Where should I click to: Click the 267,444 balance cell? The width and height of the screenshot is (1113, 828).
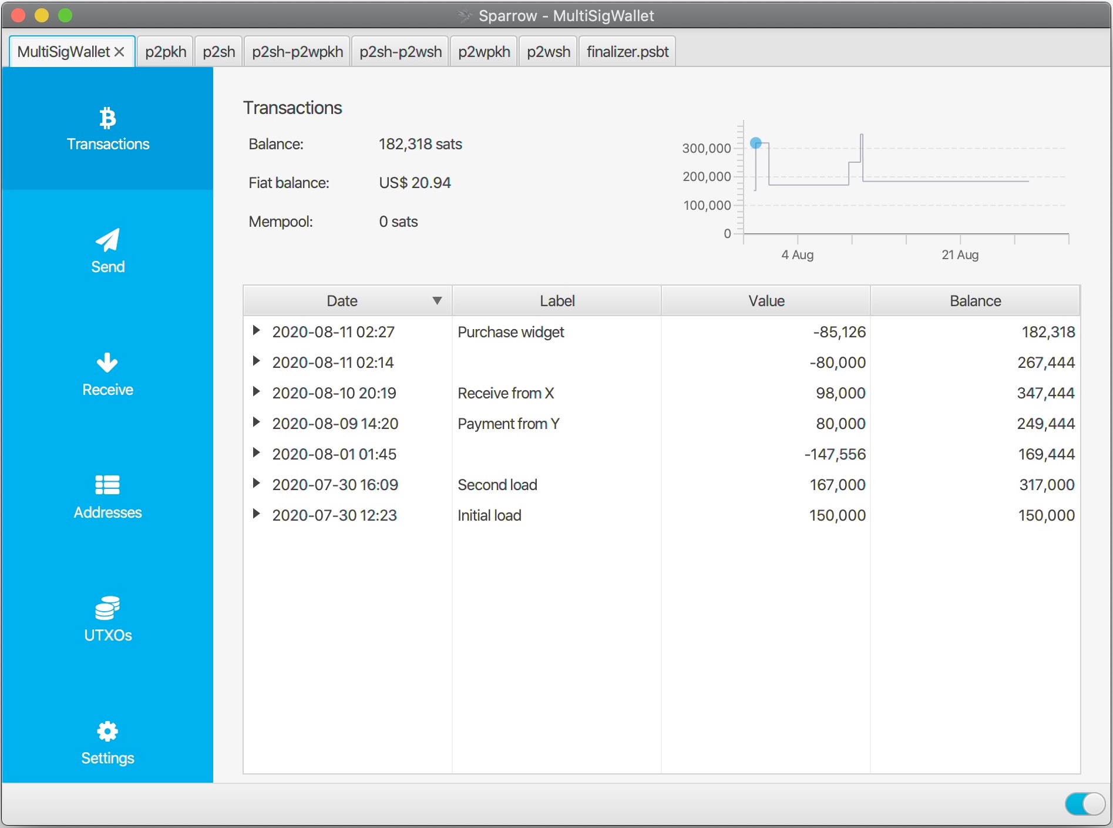[x=975, y=363]
